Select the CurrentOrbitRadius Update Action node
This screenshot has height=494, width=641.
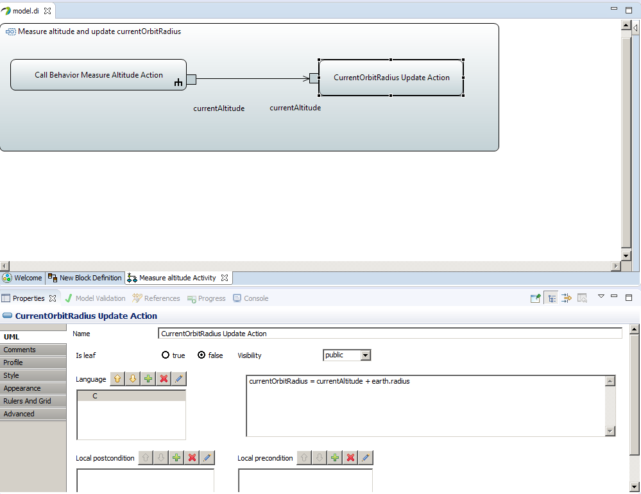pyautogui.click(x=391, y=78)
